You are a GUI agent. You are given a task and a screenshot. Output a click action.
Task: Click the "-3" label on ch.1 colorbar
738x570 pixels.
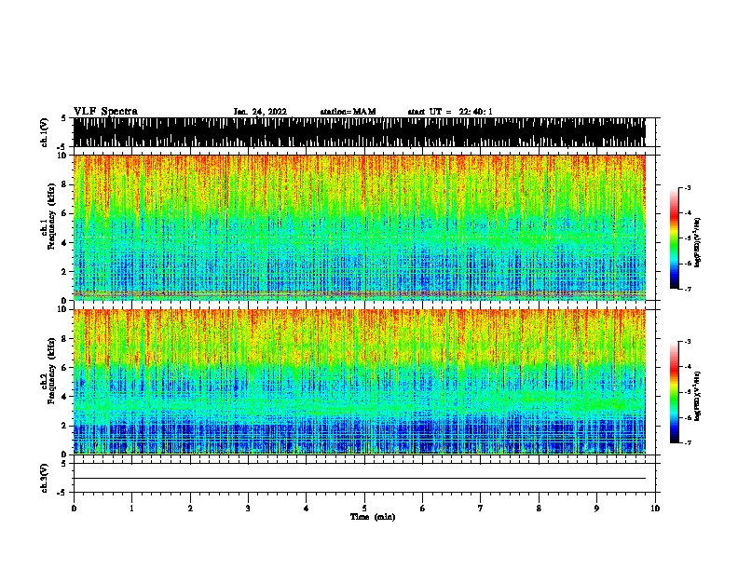[687, 187]
